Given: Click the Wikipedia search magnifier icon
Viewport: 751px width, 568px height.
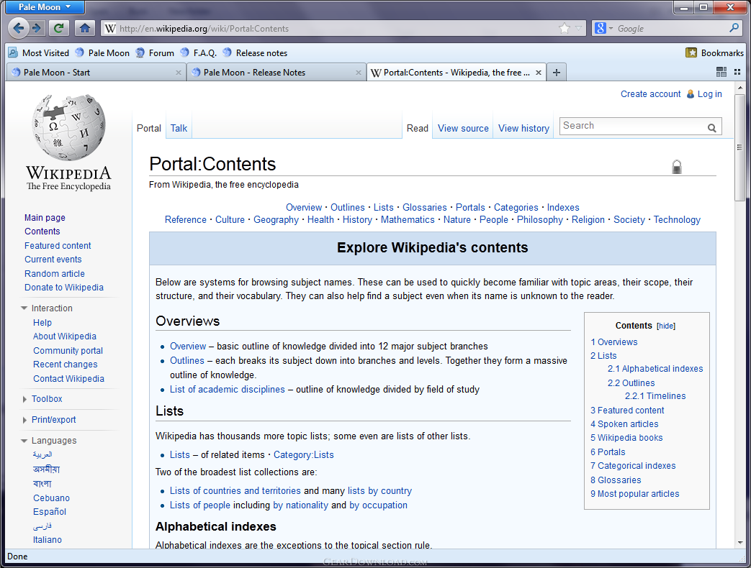Looking at the screenshot, I should 711,128.
